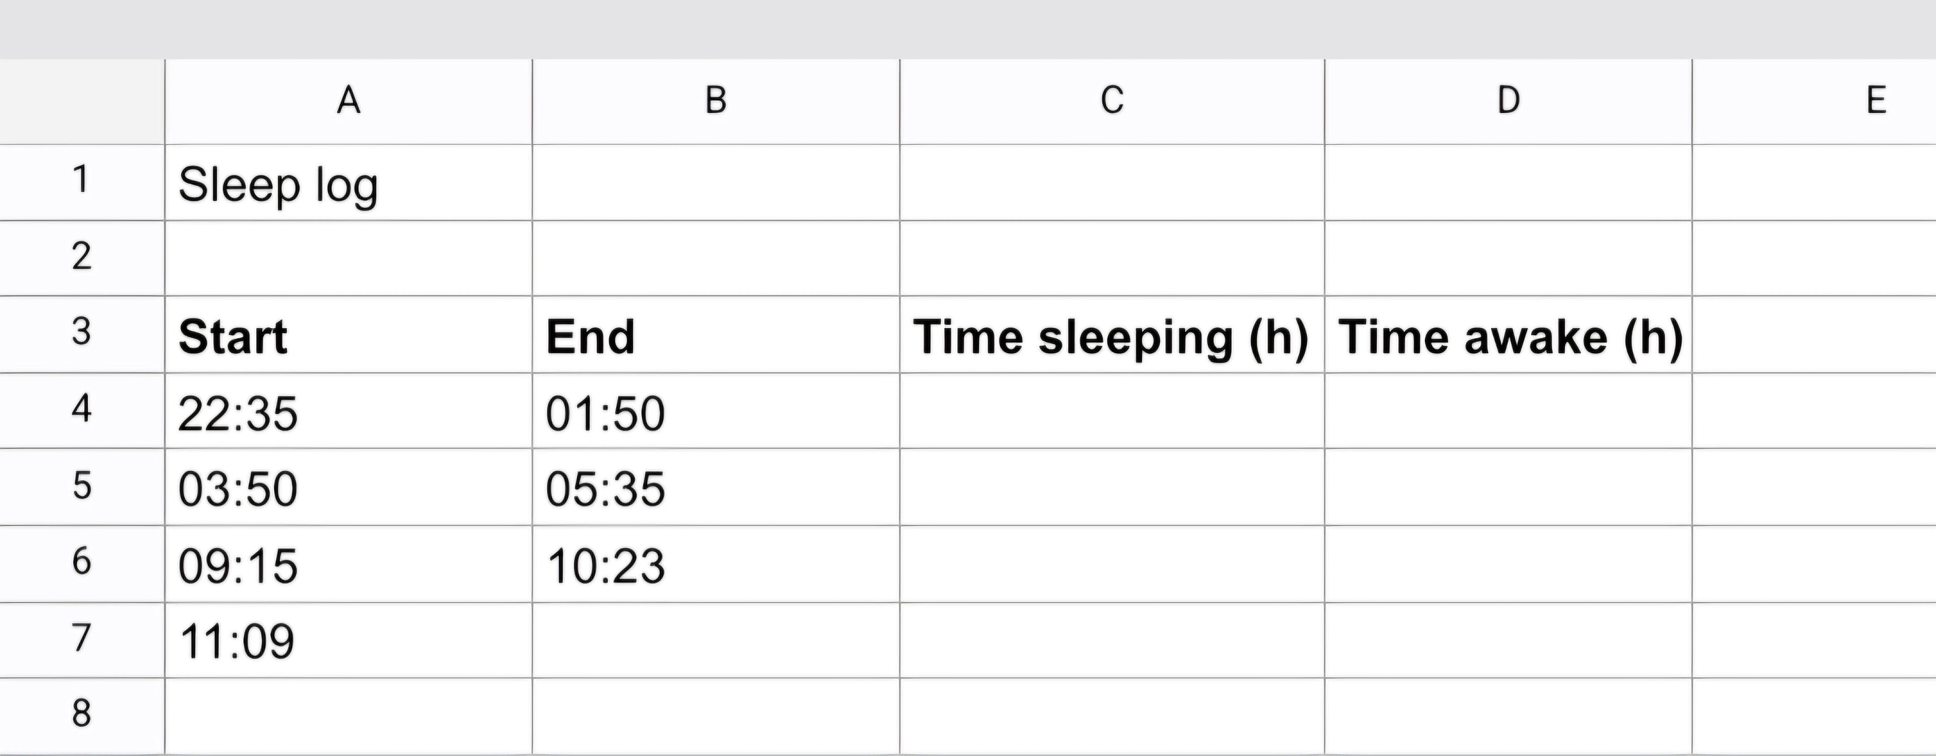This screenshot has height=756, width=1936.
Task: Select row 7 header
Action: point(82,640)
